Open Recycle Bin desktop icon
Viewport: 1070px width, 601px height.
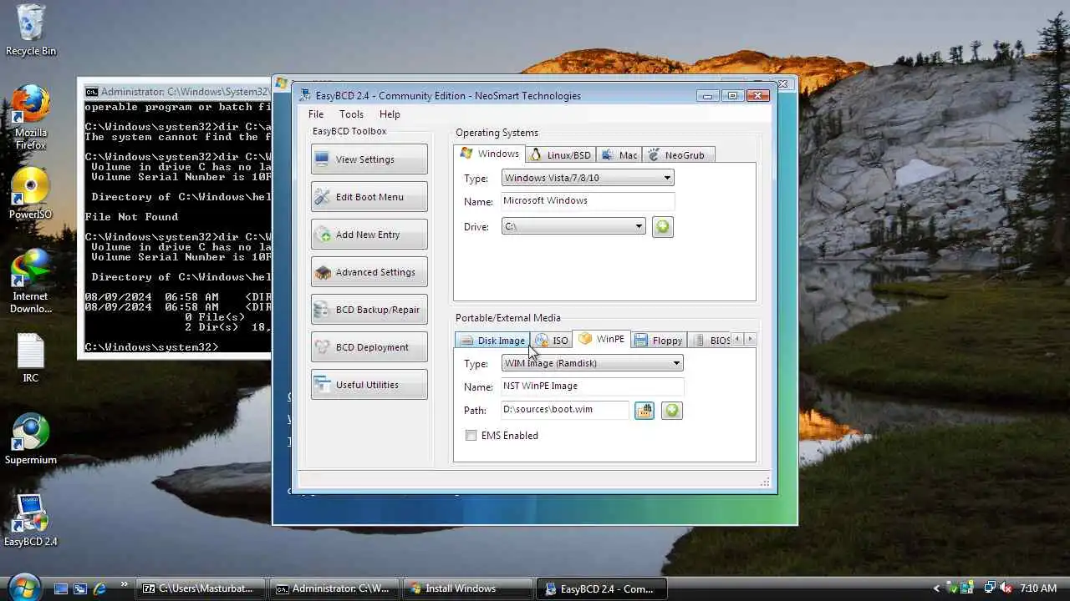point(31,31)
